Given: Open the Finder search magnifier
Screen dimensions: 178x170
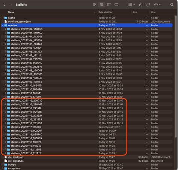Looking at the screenshot, I should (172, 5).
